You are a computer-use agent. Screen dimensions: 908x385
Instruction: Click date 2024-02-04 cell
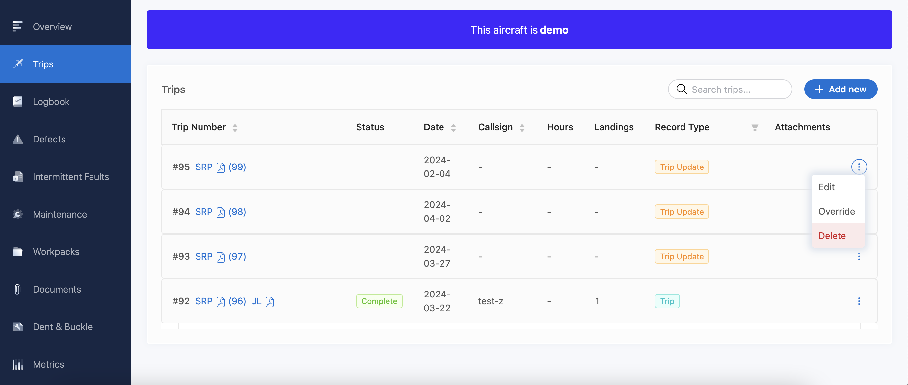point(437,167)
